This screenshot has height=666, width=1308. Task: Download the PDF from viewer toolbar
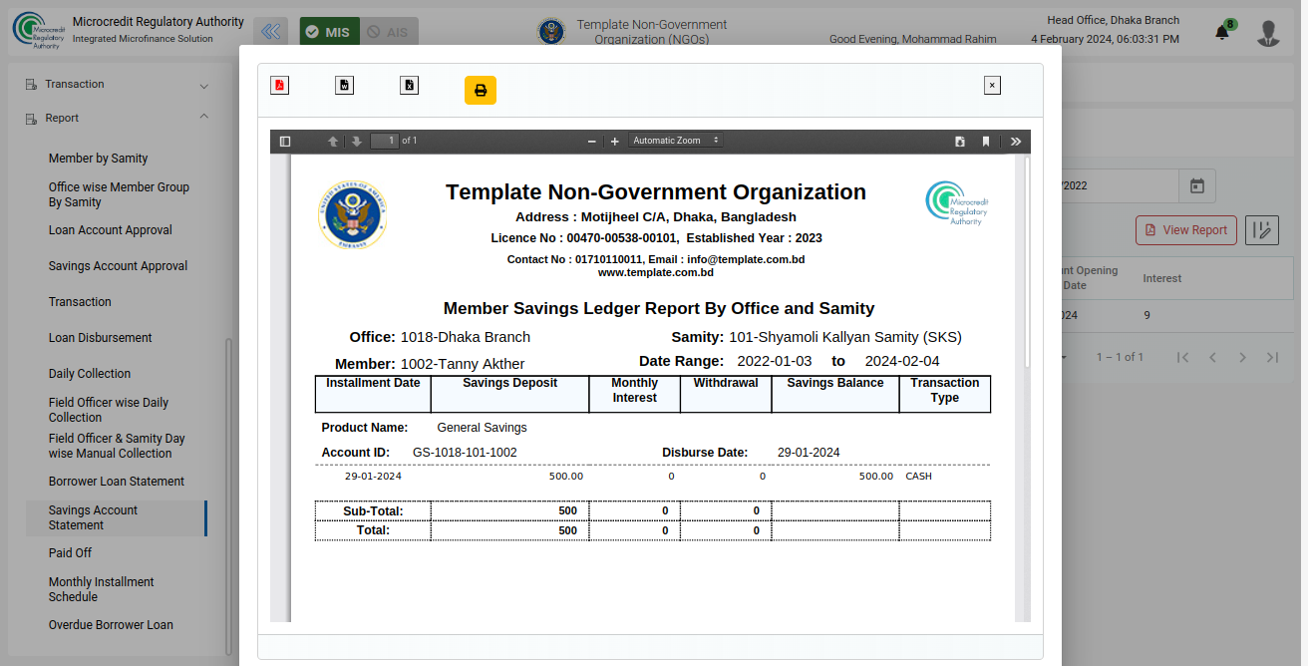pyautogui.click(x=960, y=142)
